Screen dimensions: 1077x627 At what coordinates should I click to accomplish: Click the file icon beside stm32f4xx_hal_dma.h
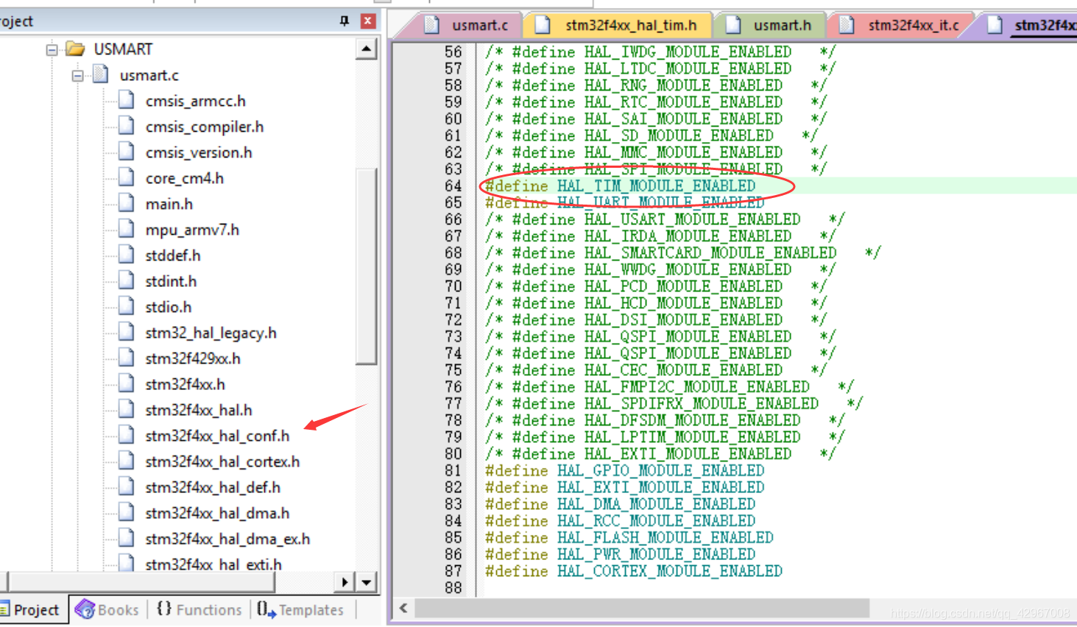pos(127,512)
